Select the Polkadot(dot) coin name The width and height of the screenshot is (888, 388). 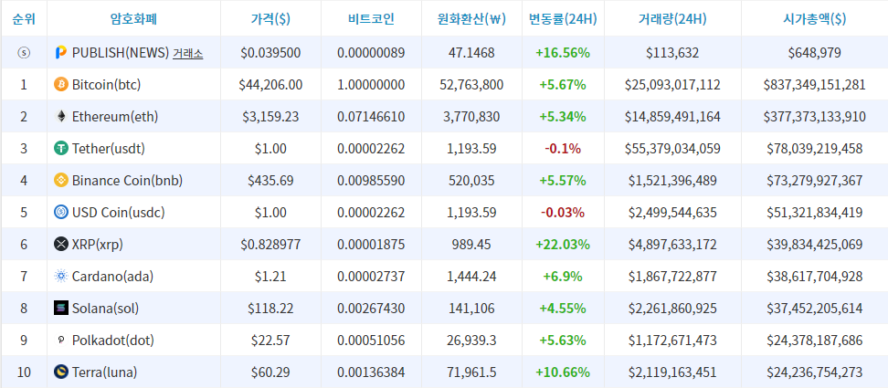click(113, 341)
